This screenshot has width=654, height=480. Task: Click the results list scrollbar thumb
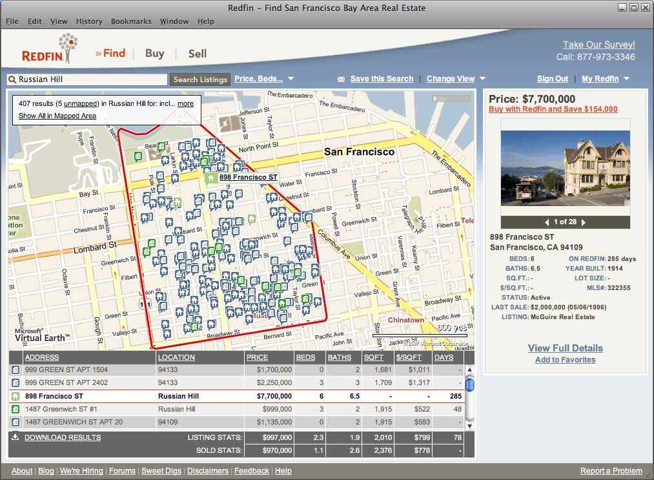(469, 385)
